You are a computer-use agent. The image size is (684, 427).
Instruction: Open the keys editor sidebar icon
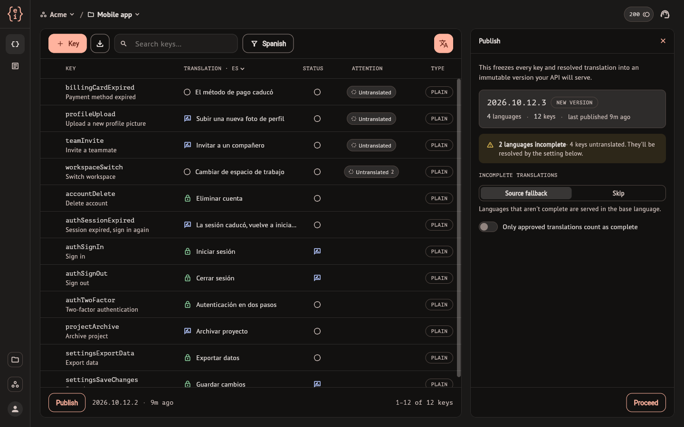pos(15,44)
